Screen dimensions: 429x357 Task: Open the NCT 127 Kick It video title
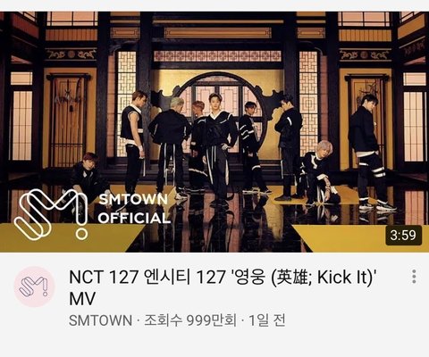point(222,287)
